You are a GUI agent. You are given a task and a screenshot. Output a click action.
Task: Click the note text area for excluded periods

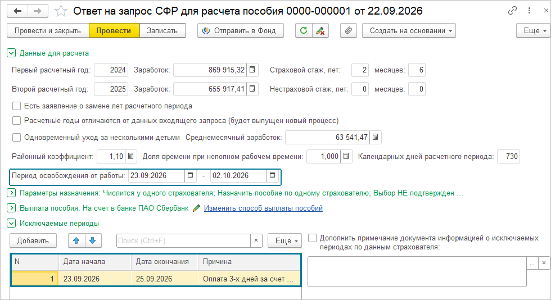[x=417, y=271]
